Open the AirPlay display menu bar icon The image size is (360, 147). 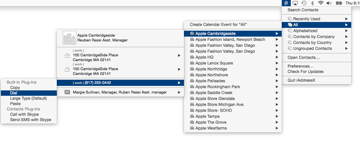[x=295, y=3]
